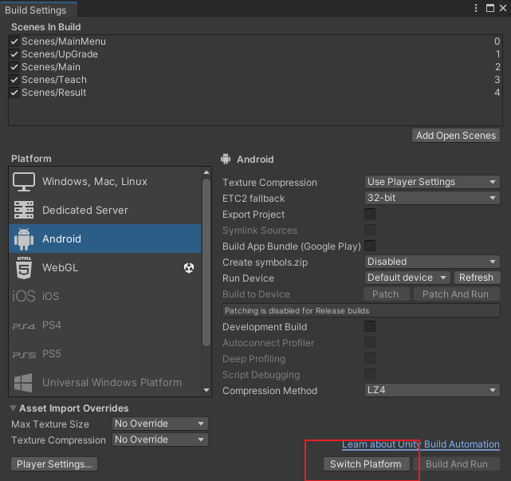
Task: Open Learn about Unity Build Automation link
Action: click(x=421, y=444)
